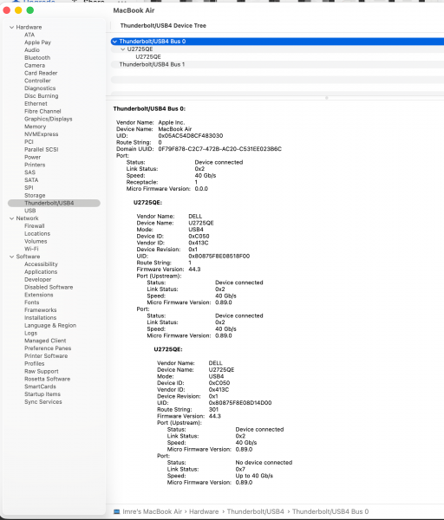Screen dimensions: 444x520
Task: Click Thunderbolt/USB4 Device Tree column header
Action: click(x=163, y=26)
